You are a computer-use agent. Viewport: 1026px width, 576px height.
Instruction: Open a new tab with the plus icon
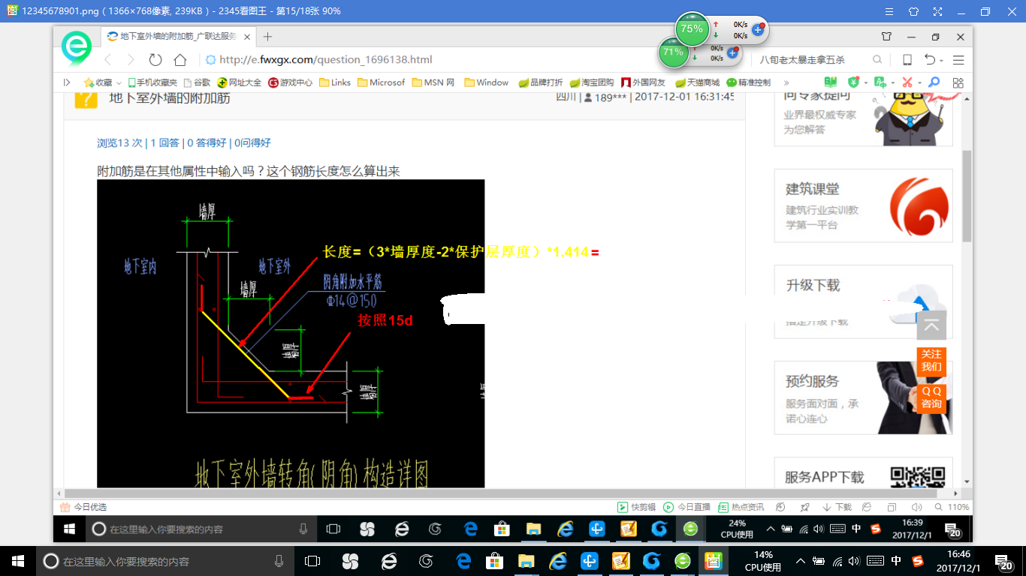coord(268,36)
